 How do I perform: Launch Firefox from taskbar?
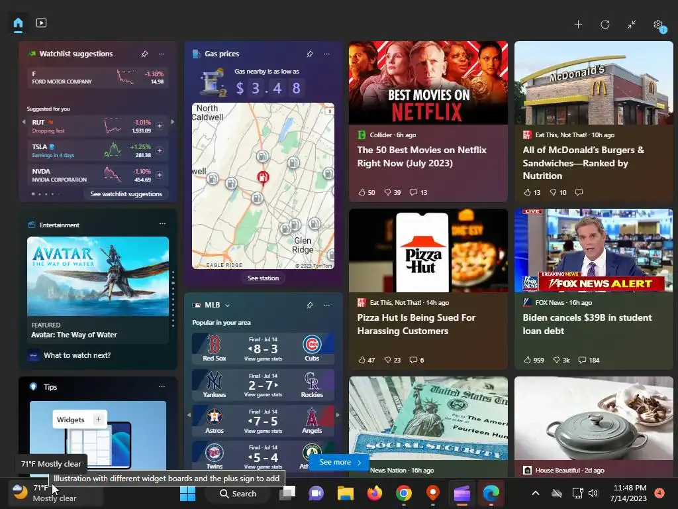coord(375,493)
